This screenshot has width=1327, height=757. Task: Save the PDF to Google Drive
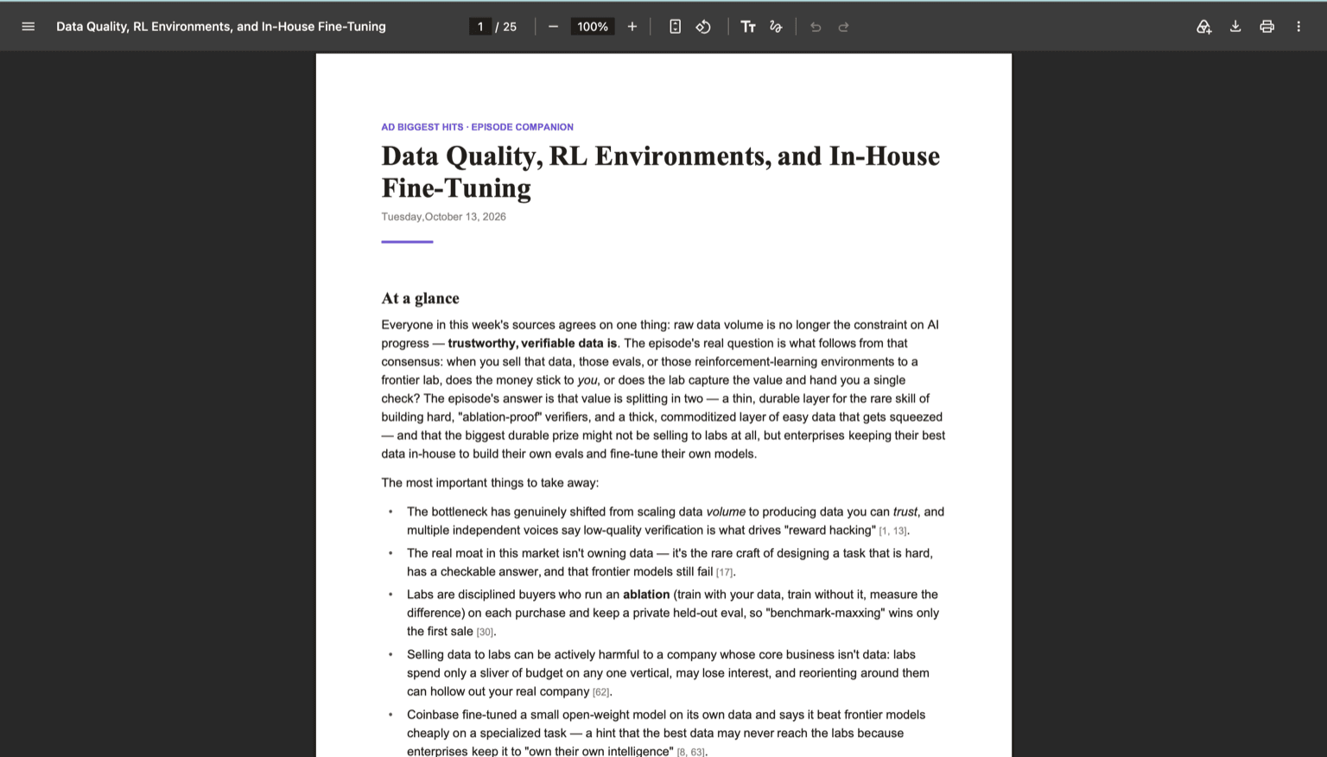[x=1203, y=27]
